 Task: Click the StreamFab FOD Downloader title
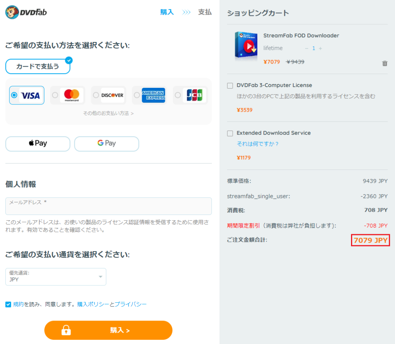pos(301,35)
